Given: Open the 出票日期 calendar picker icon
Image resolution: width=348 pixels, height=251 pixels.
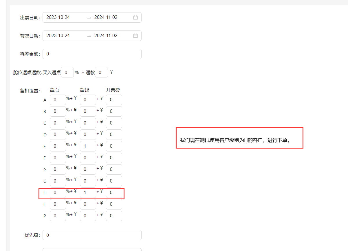Looking at the screenshot, I should click(x=135, y=17).
